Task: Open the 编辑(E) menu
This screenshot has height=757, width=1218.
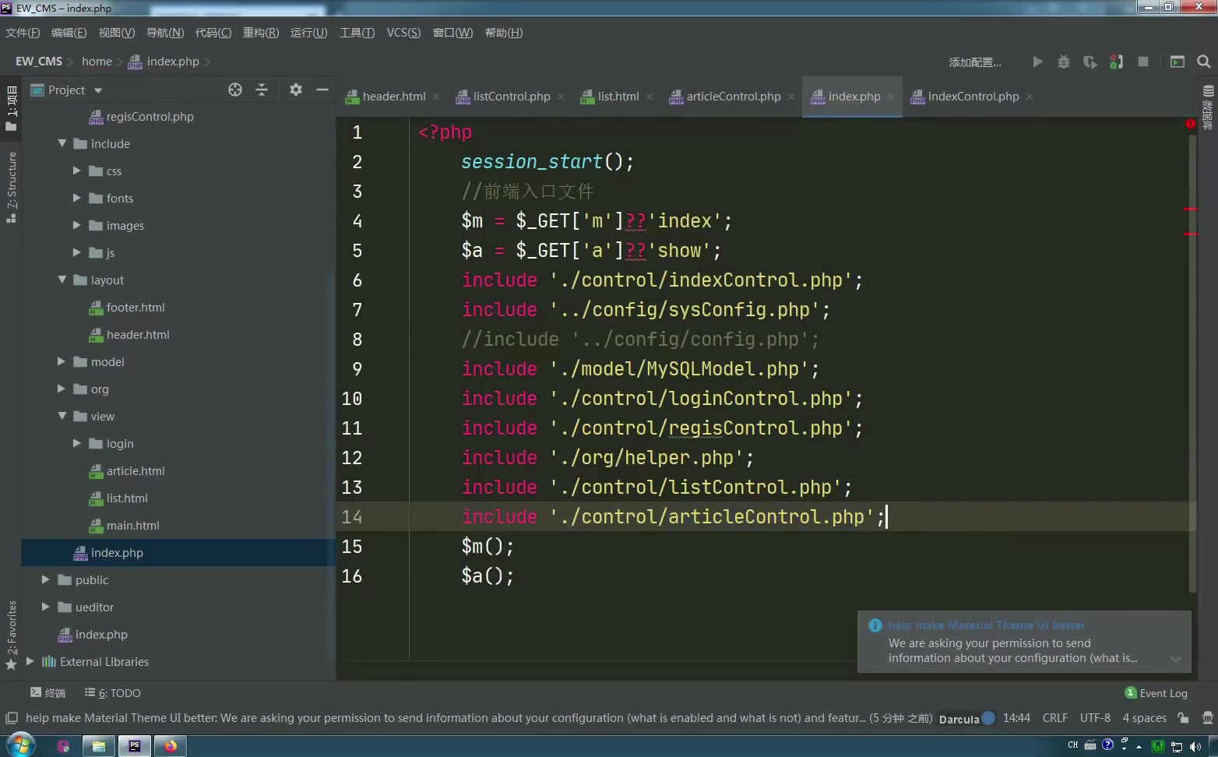Action: 69,33
